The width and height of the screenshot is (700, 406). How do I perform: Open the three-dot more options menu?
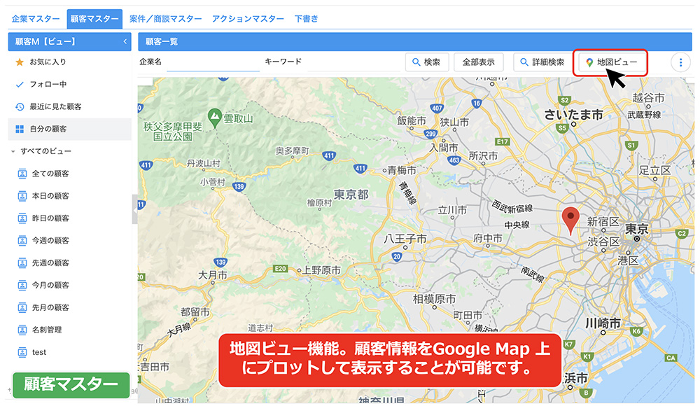point(680,62)
